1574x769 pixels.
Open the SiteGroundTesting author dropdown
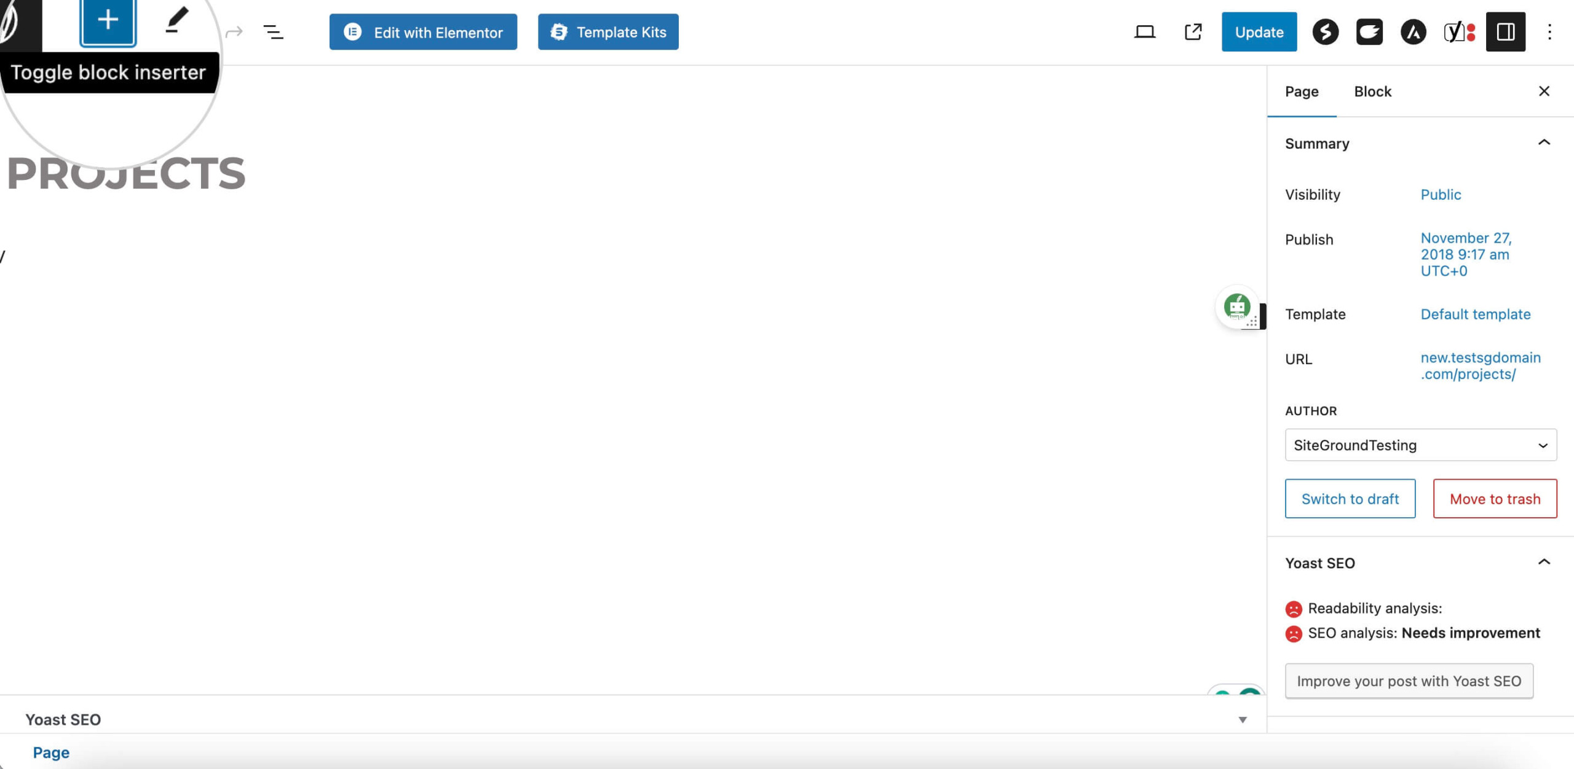click(x=1420, y=445)
